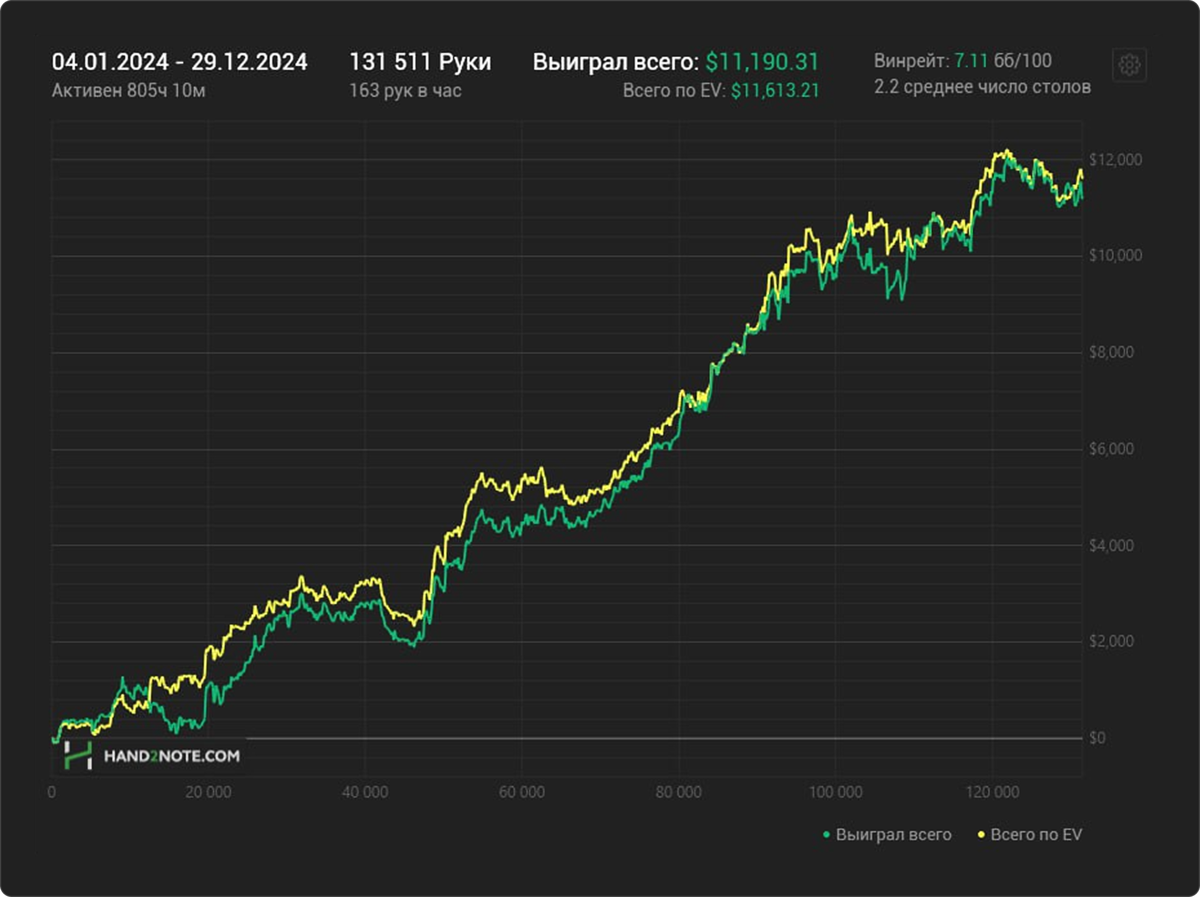Click the $0 y-axis label
Screen dimensions: 1200x897
1097,738
